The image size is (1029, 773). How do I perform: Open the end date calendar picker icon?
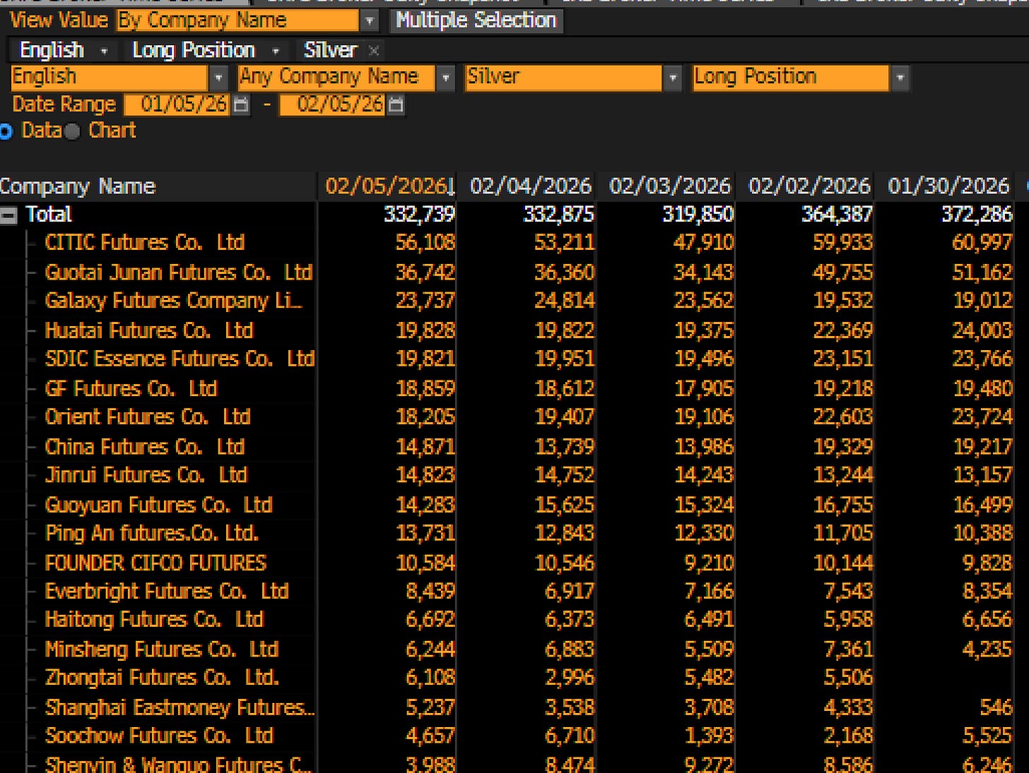click(396, 104)
